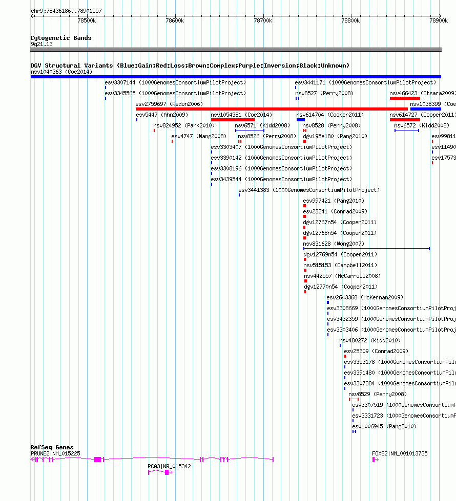Select the nsv6572 (Kidd2008) blue span
Screen dimensions: 456x501
(407, 130)
